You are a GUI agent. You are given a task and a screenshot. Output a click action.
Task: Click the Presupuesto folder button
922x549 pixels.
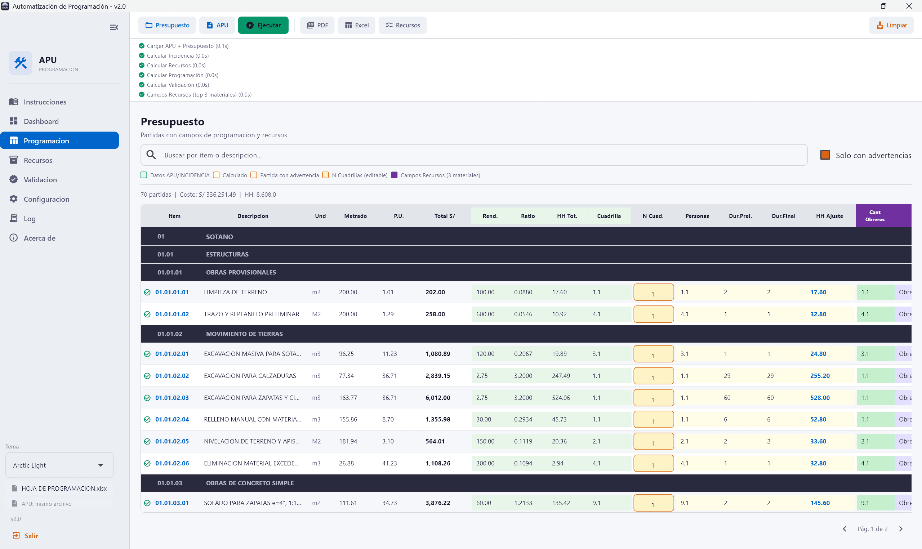(x=167, y=25)
